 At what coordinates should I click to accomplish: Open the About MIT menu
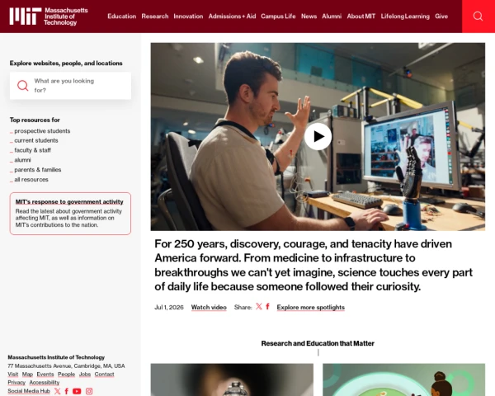point(361,16)
